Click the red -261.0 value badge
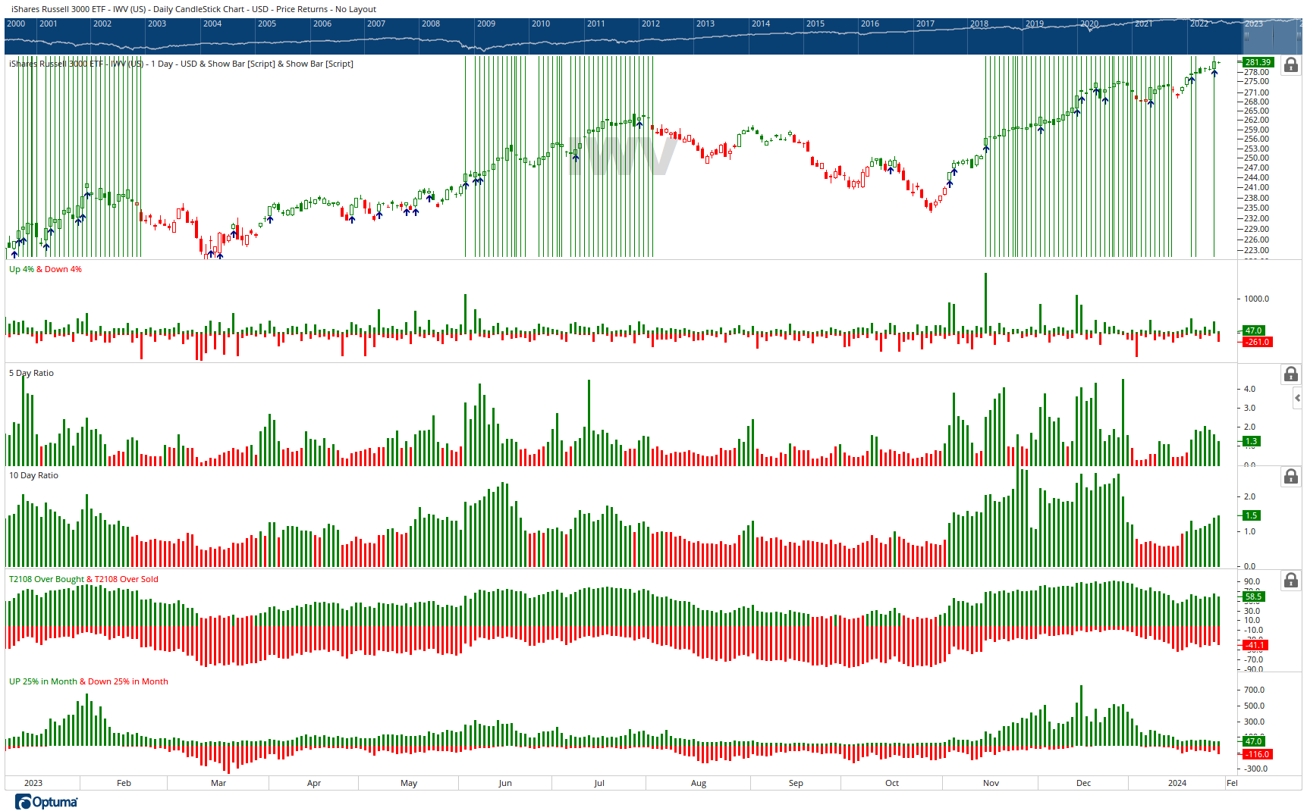This screenshot has width=1307, height=811. [x=1256, y=342]
